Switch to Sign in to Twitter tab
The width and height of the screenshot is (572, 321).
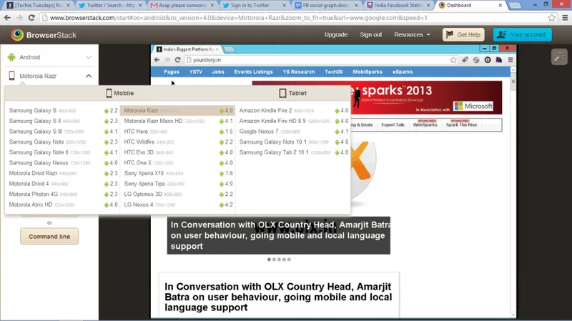[254, 6]
